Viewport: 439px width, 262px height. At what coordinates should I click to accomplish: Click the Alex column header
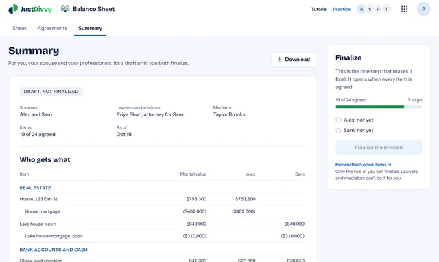(x=250, y=174)
